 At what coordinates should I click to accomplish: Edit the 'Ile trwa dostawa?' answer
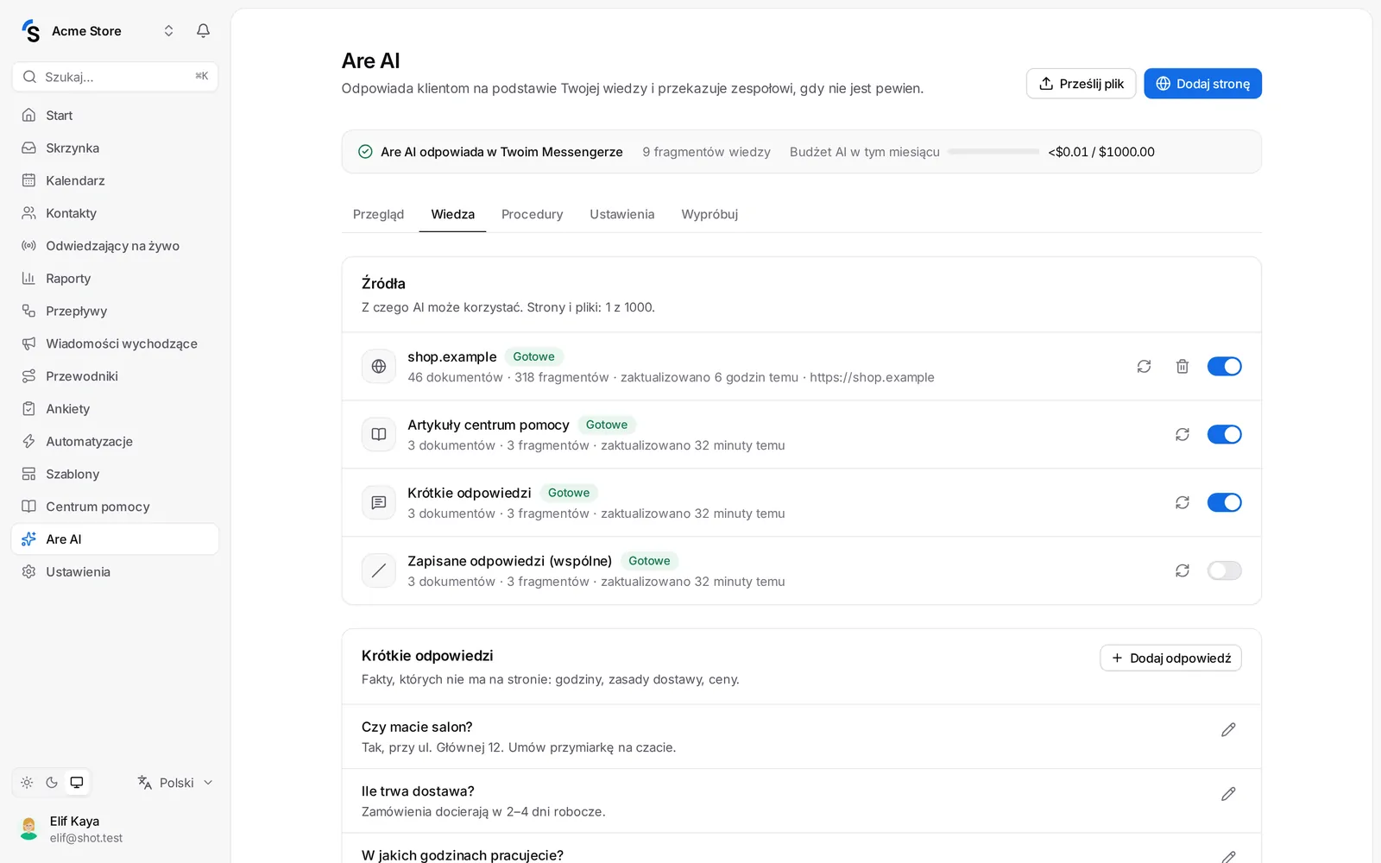click(1228, 793)
